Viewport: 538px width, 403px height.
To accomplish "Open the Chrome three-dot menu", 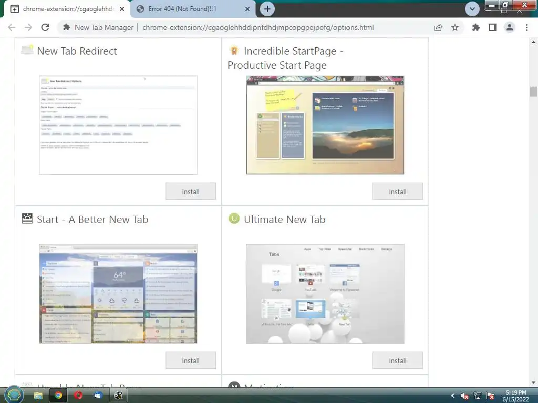I will pyautogui.click(x=526, y=27).
